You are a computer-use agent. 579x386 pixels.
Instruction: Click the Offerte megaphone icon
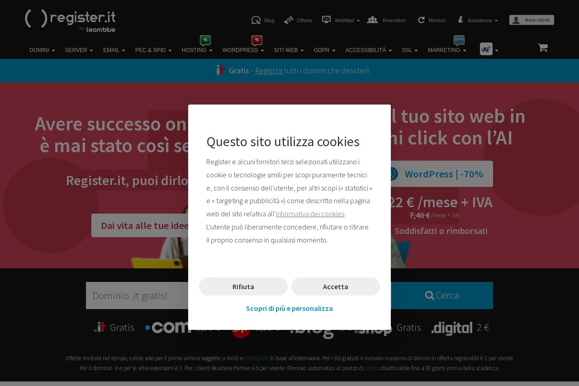pos(289,20)
